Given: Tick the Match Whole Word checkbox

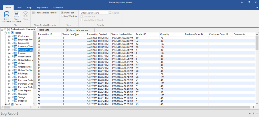Looking at the screenshot, I should [x=82, y=20].
